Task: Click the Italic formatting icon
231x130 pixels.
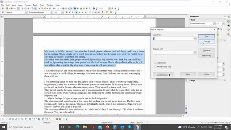Action: coord(70,12)
